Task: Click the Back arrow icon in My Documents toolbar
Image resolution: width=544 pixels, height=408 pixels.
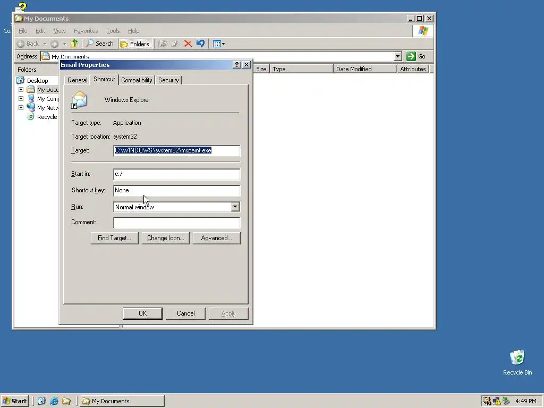Action: (21, 44)
